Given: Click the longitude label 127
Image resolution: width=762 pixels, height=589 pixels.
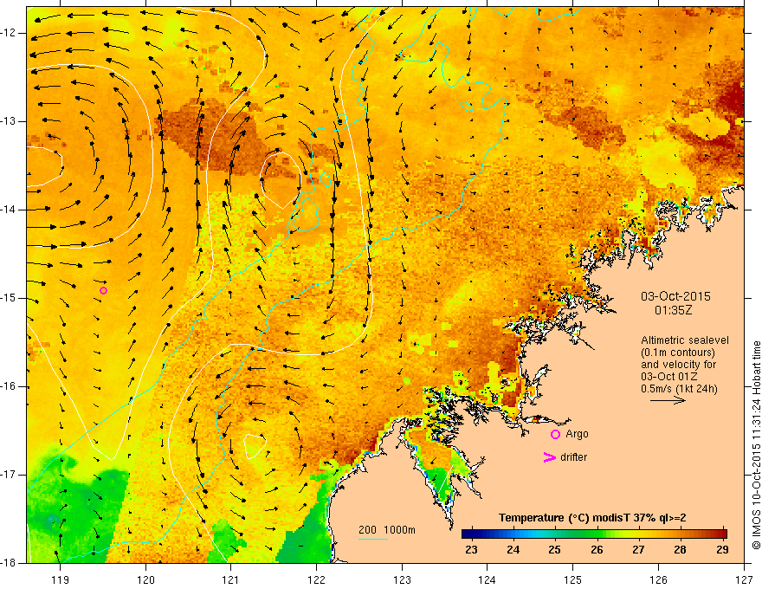Looking at the screenshot, I should 744,579.
